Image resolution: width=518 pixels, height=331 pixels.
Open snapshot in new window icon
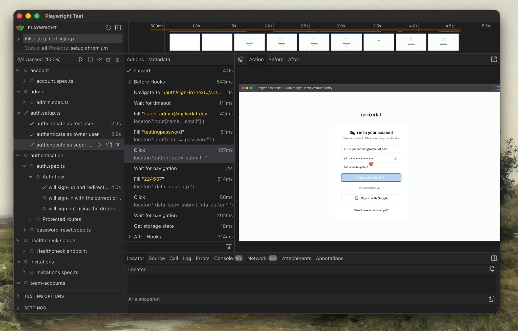(x=494, y=59)
